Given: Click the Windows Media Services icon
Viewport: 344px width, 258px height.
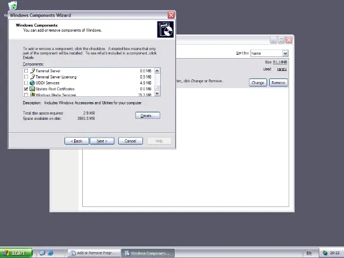Looking at the screenshot, I should click(32, 95).
